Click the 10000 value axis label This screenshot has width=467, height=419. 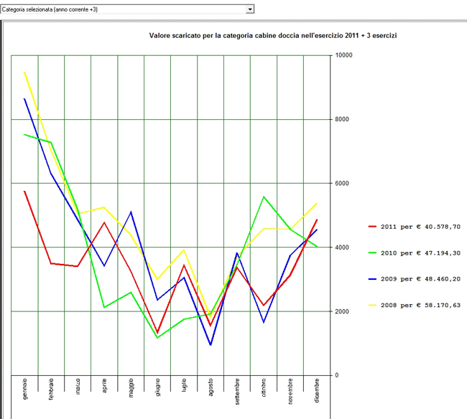point(343,55)
